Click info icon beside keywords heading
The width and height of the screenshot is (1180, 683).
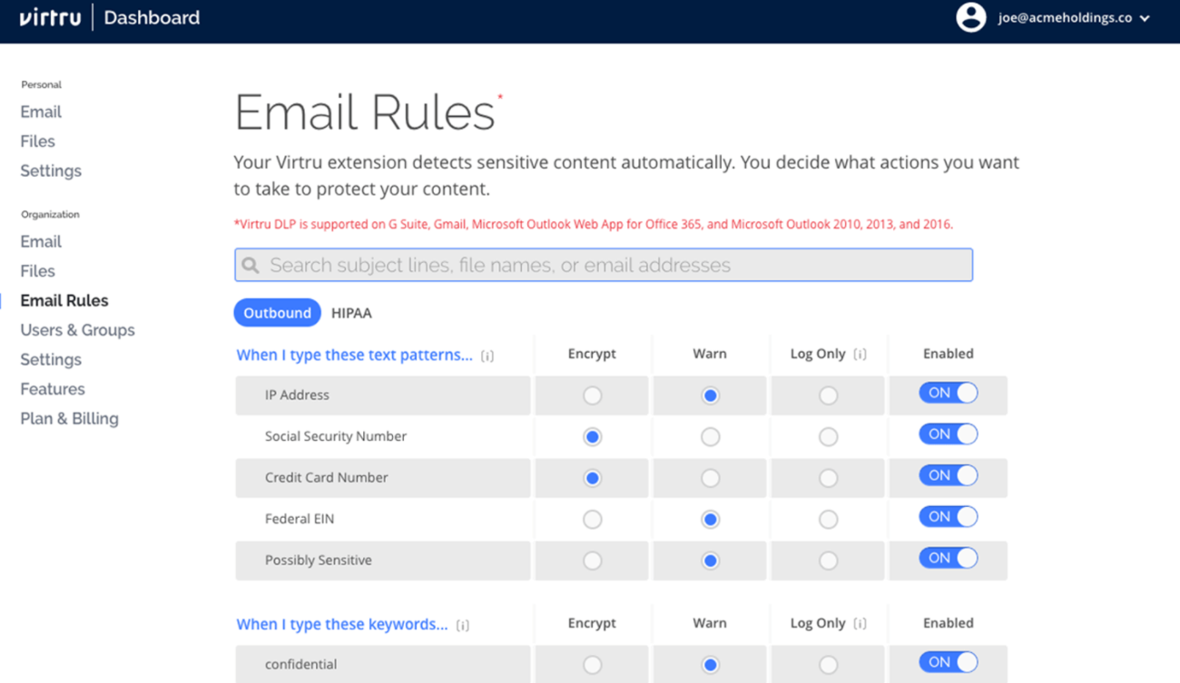[x=463, y=625]
